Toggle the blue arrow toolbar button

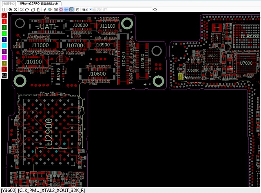[x=66, y=9]
